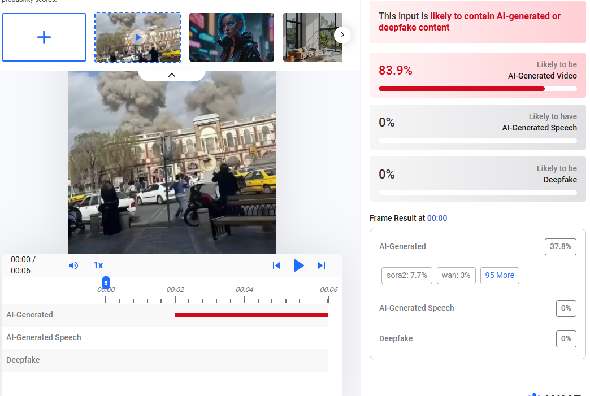The width and height of the screenshot is (590, 396).
Task: Click the AI-Generated Speech 0% frame value
Action: (566, 308)
